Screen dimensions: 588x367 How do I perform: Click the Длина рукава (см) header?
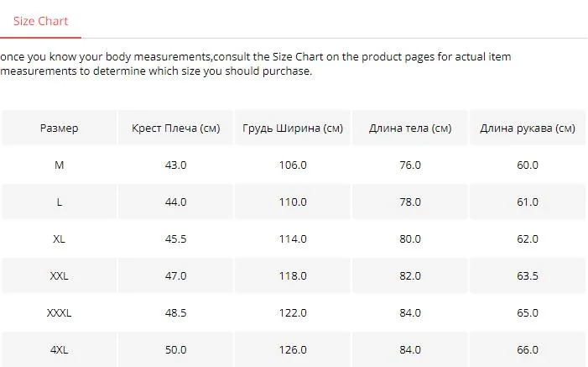click(x=528, y=128)
